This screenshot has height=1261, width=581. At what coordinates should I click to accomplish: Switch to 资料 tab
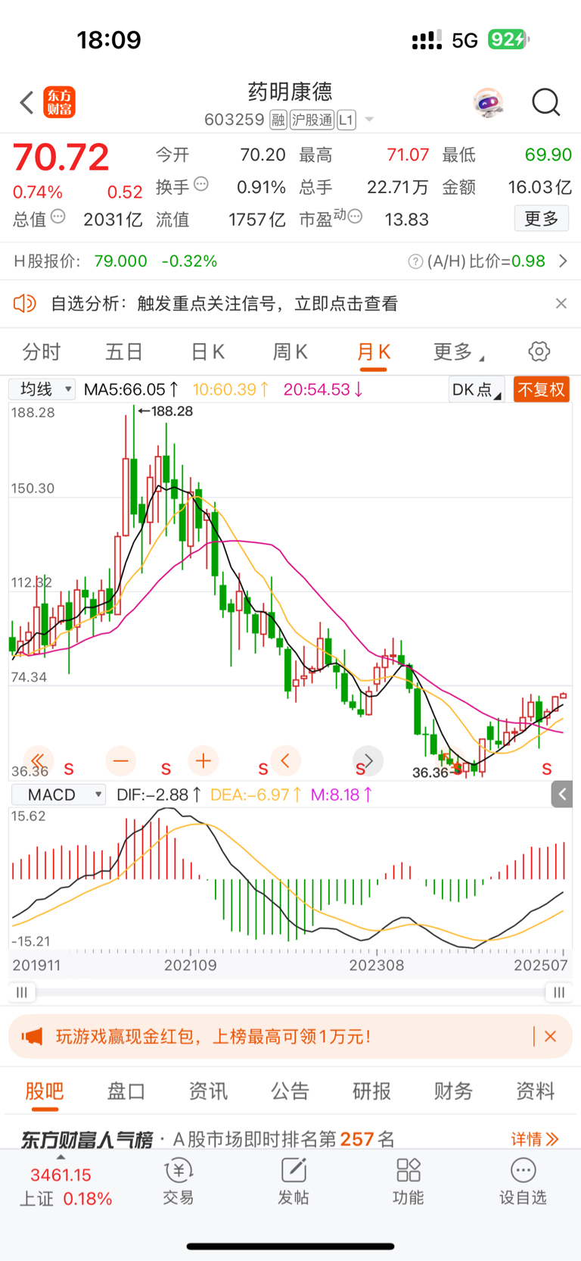535,1091
